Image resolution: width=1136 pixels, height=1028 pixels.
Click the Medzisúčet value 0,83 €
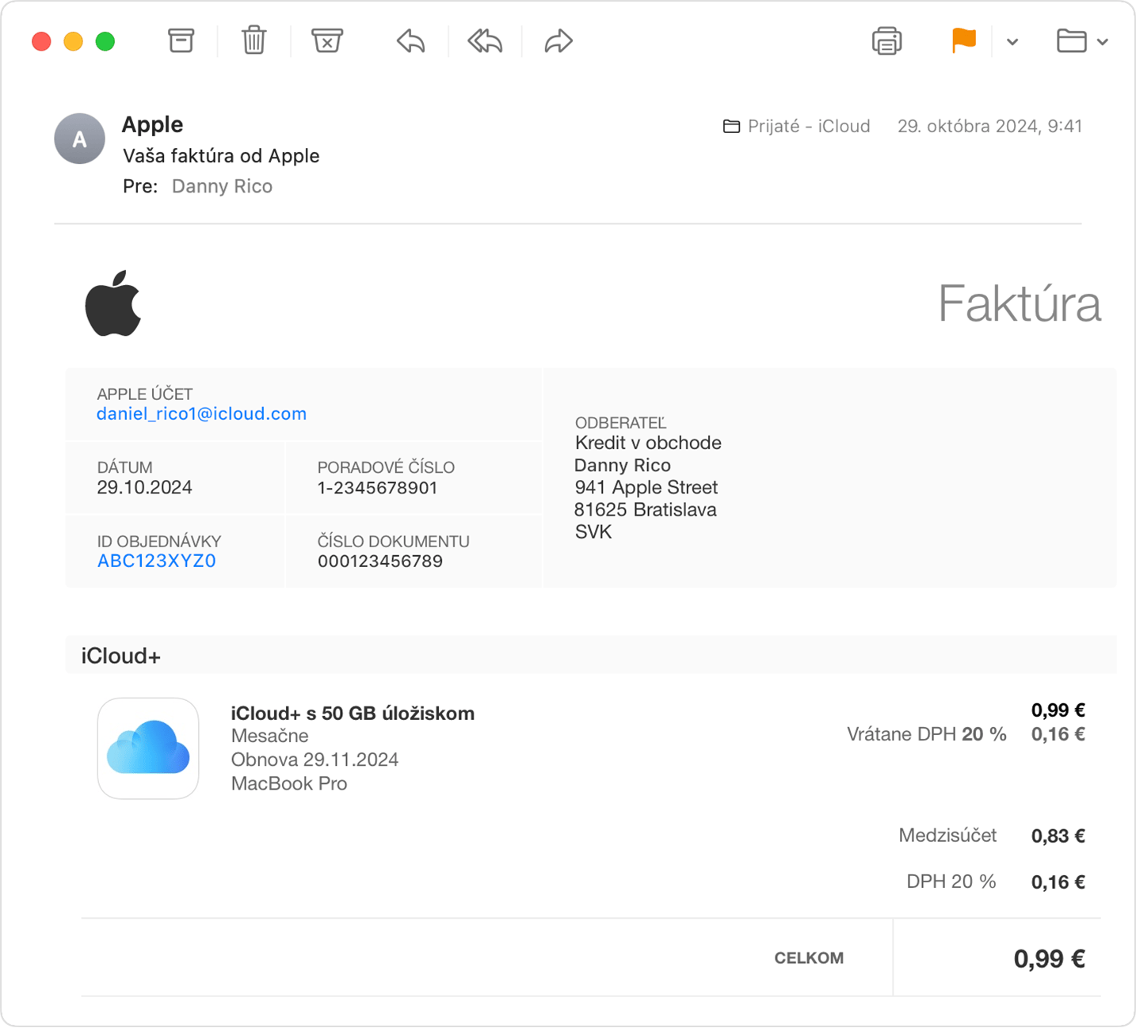tap(1058, 836)
